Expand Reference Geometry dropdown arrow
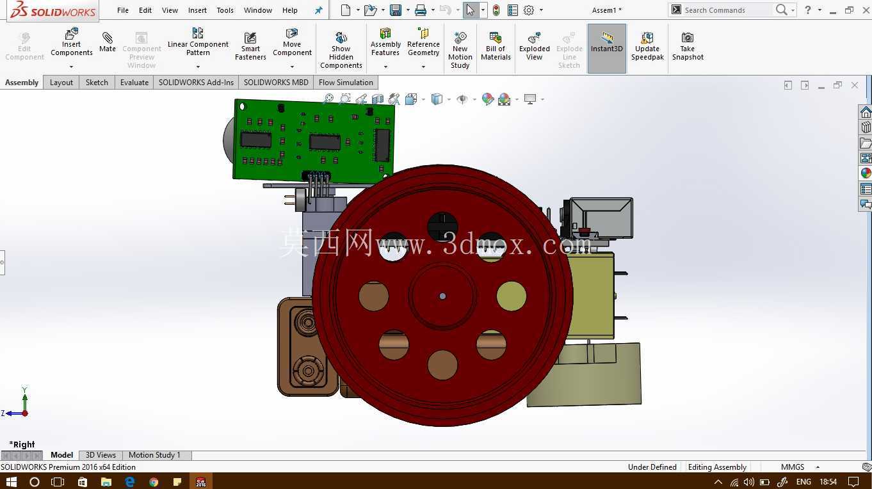The width and height of the screenshot is (872, 489). point(423,67)
